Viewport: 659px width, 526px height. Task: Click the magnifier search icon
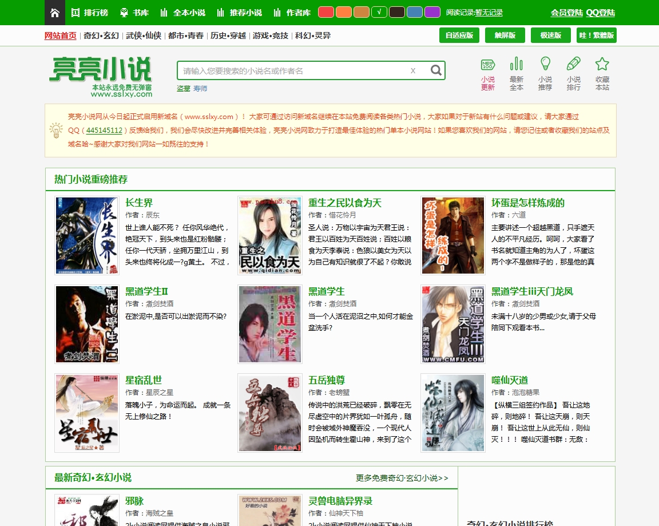(436, 70)
